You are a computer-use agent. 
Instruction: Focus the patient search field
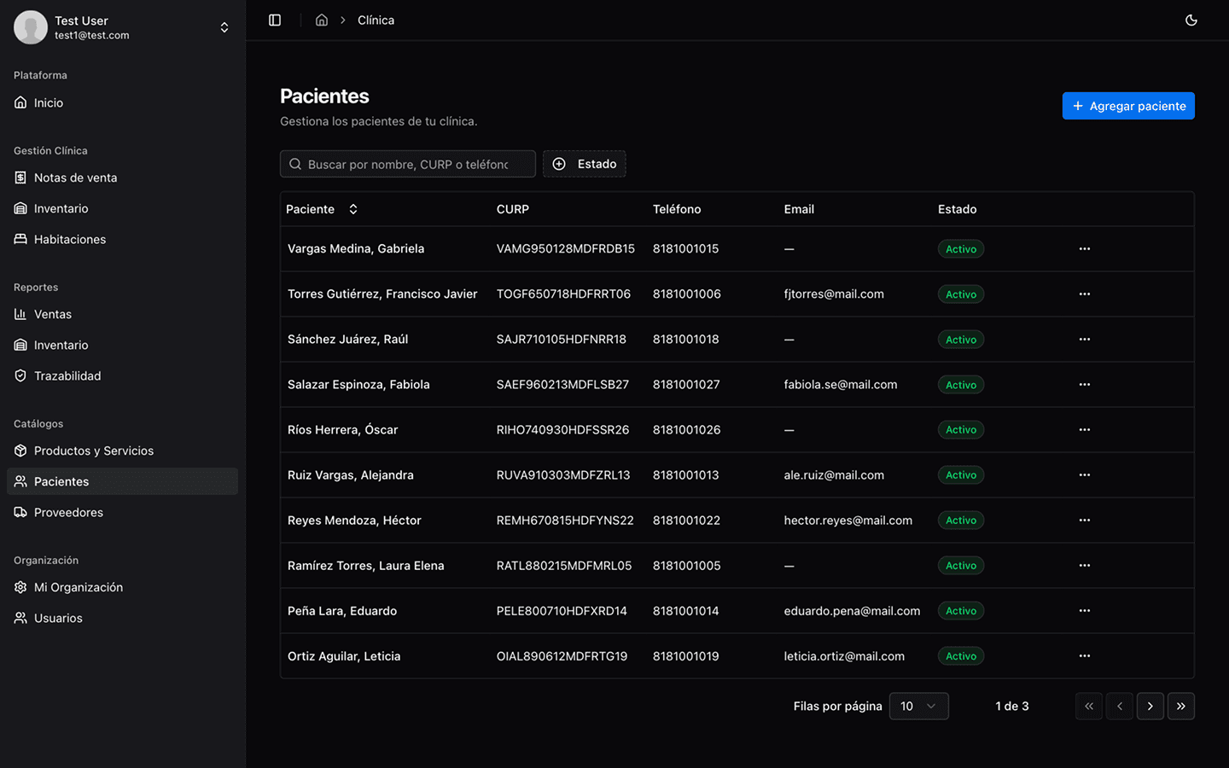[408, 164]
